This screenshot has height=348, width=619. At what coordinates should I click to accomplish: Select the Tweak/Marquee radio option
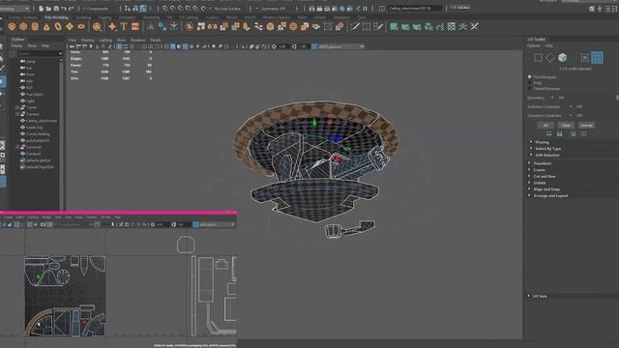pyautogui.click(x=530, y=89)
